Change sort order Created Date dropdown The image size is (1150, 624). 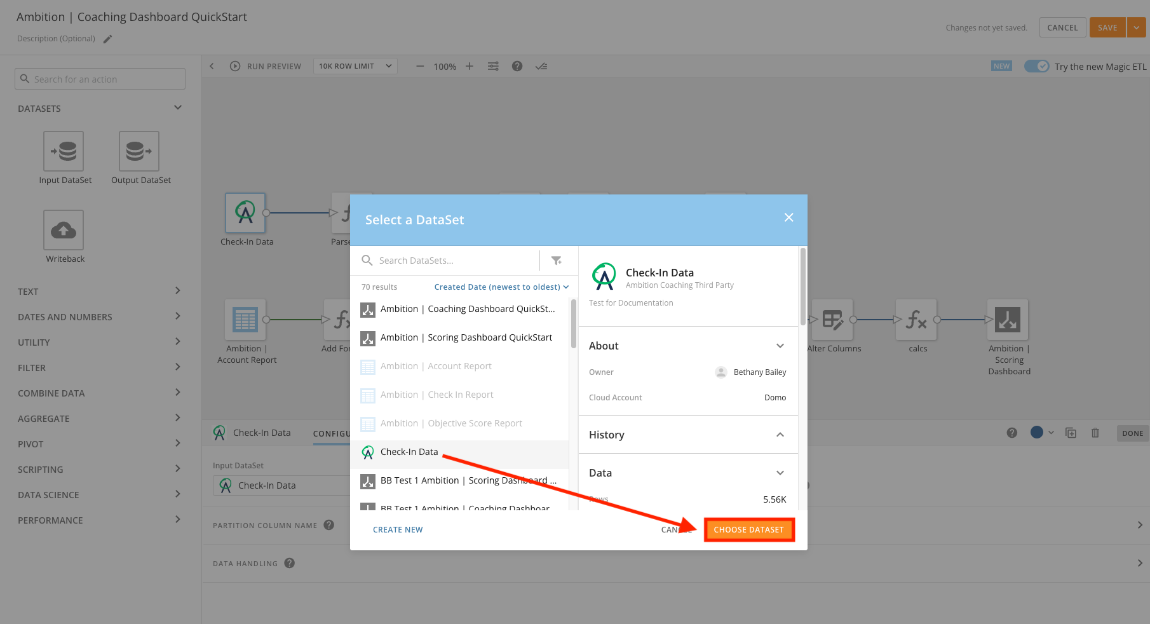(501, 287)
